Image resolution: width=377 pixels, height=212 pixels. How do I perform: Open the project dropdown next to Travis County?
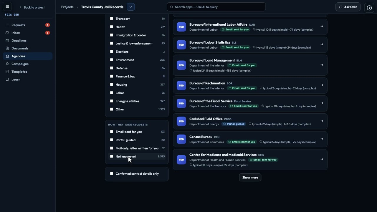click(130, 7)
